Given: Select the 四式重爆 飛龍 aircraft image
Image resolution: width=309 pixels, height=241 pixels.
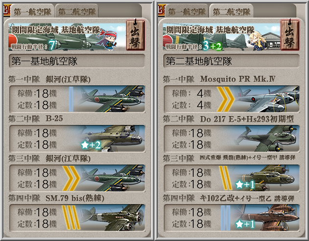Looking at the screenshot, I should coord(267,178).
